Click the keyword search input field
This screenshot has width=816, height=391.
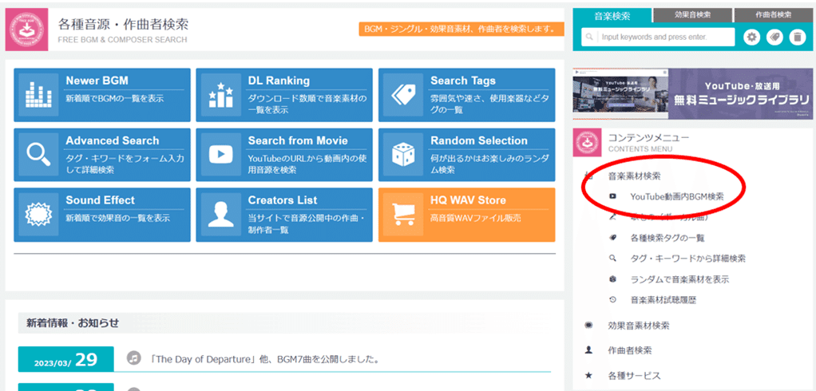(658, 38)
